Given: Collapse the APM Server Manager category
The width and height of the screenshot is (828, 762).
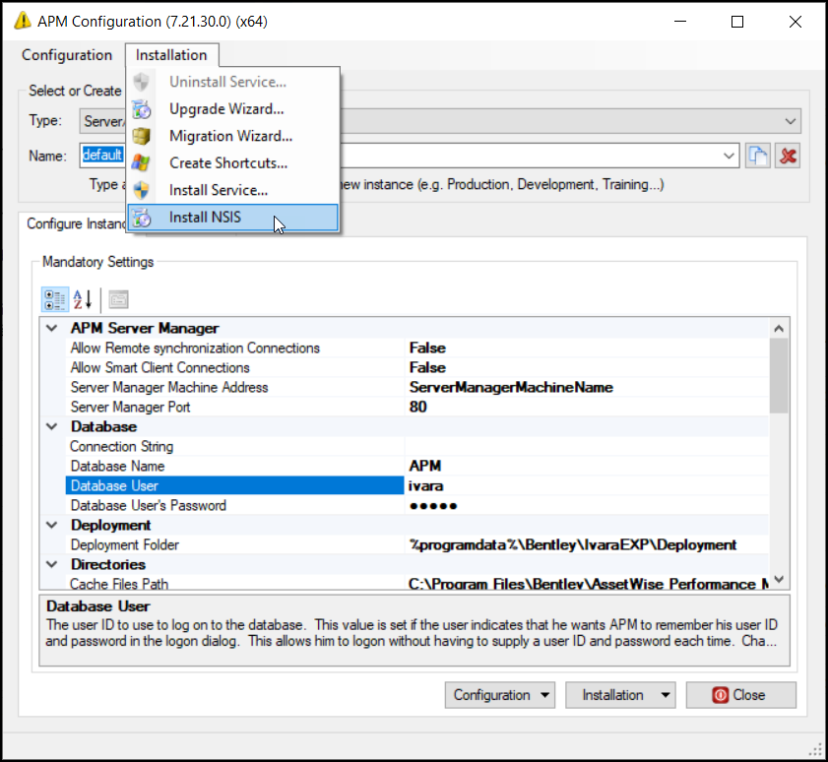Looking at the screenshot, I should (x=52, y=328).
